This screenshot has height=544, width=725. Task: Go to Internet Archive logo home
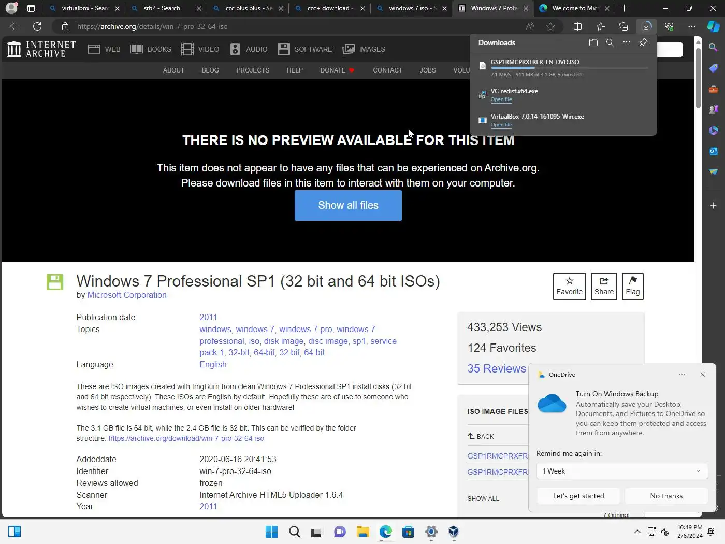tap(41, 49)
